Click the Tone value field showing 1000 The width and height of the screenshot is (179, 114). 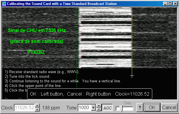[x=85, y=107]
